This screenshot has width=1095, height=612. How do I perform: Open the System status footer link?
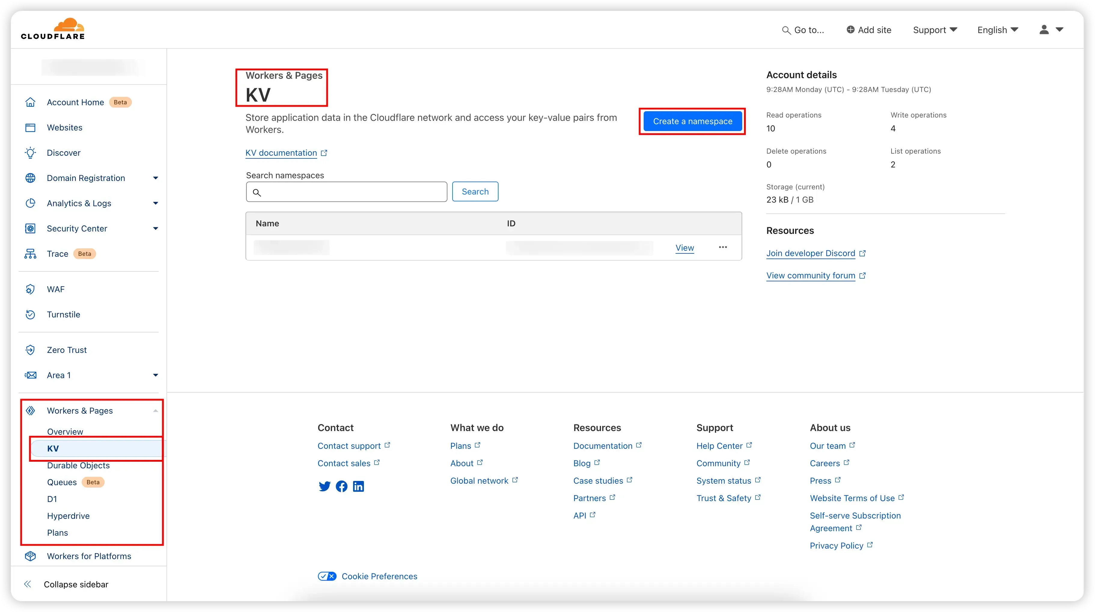tap(724, 481)
